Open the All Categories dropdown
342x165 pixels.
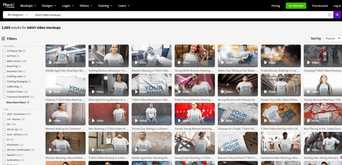pos(17,15)
